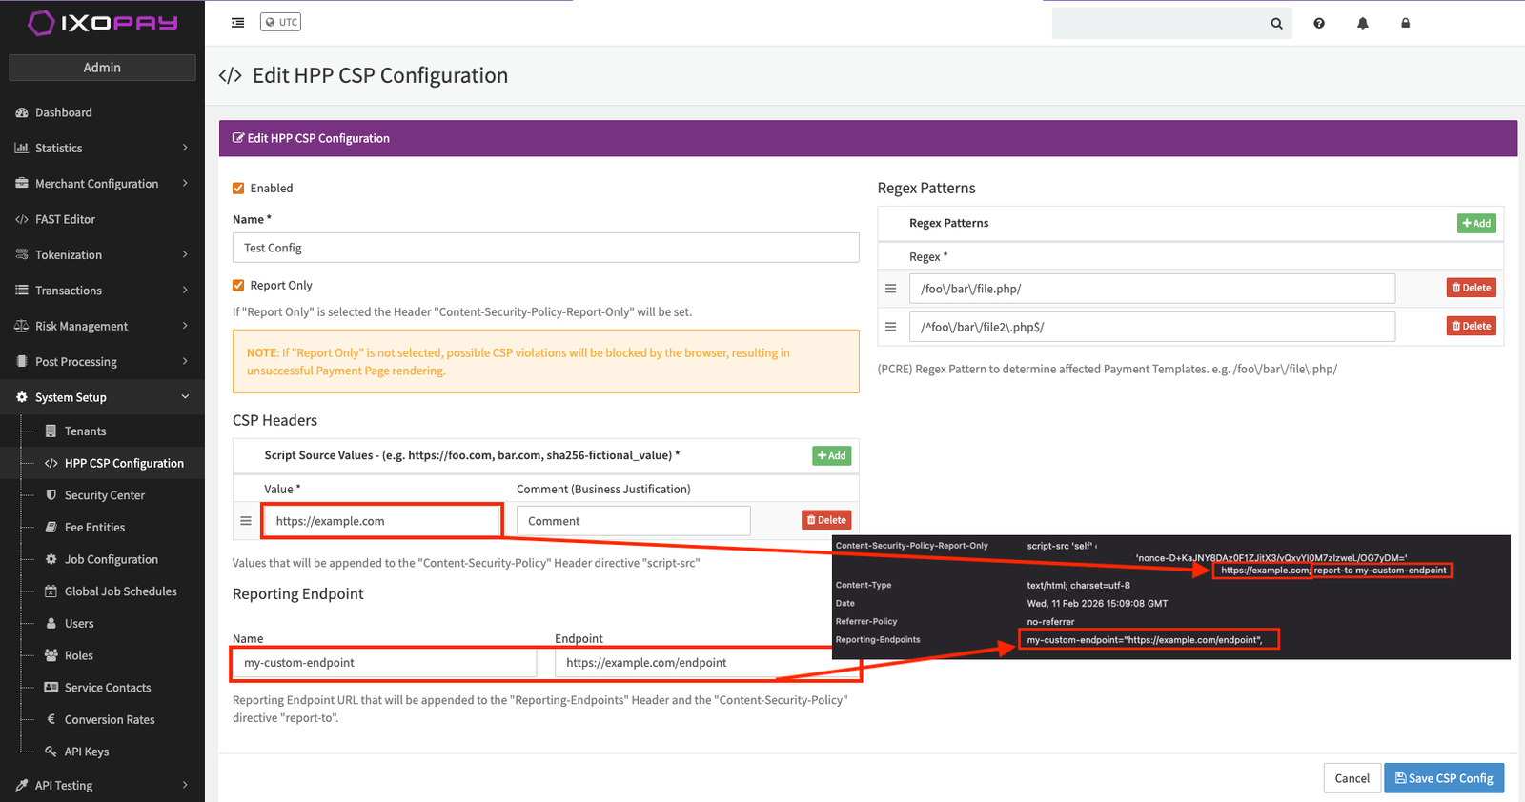Expand Tokenization menu chevron

(x=185, y=254)
